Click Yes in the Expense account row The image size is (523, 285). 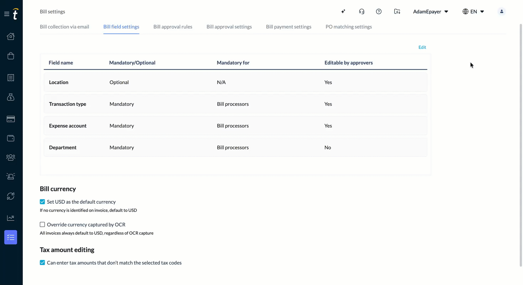328,126
